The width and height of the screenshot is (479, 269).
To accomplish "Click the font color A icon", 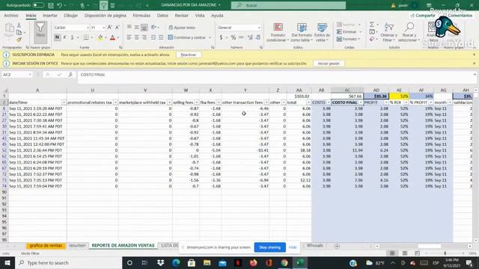I will [112, 37].
